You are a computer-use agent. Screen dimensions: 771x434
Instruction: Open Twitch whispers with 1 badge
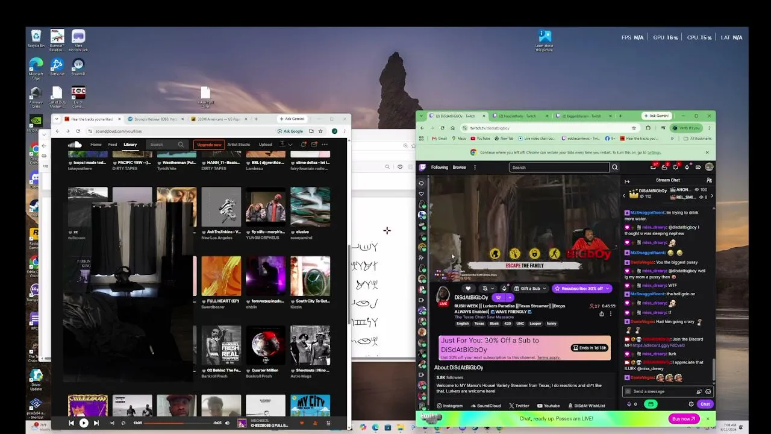676,167
